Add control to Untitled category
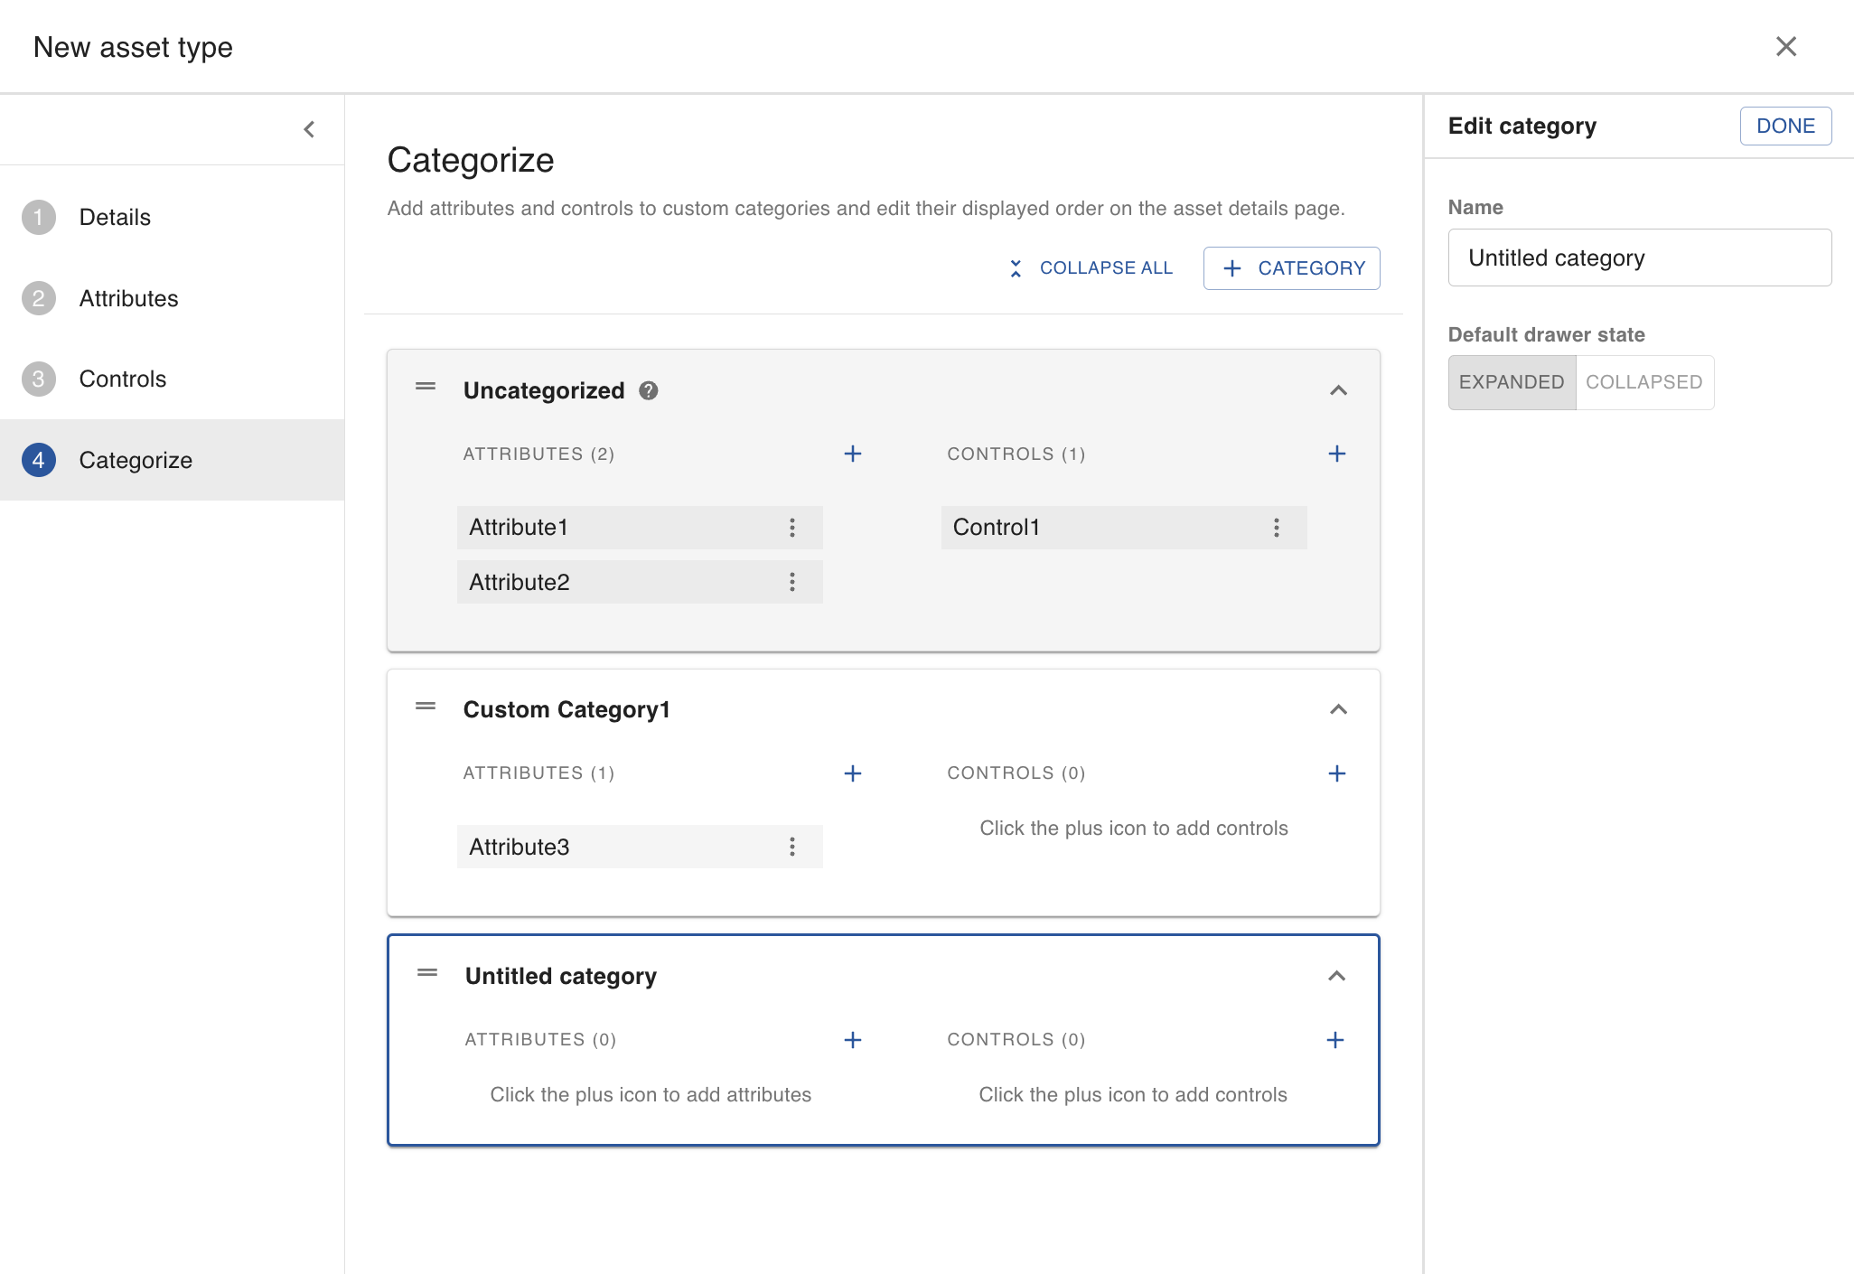Image resolution: width=1854 pixels, height=1274 pixels. pyautogui.click(x=1334, y=1040)
